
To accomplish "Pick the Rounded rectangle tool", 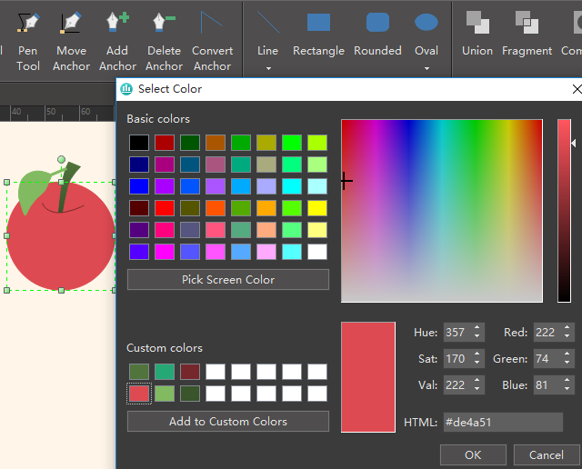I will [x=377, y=35].
